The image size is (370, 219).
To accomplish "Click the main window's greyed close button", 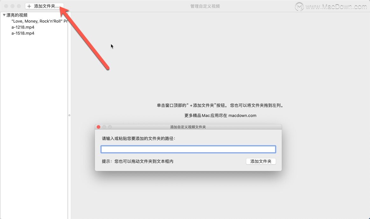I will pos(6,6).
